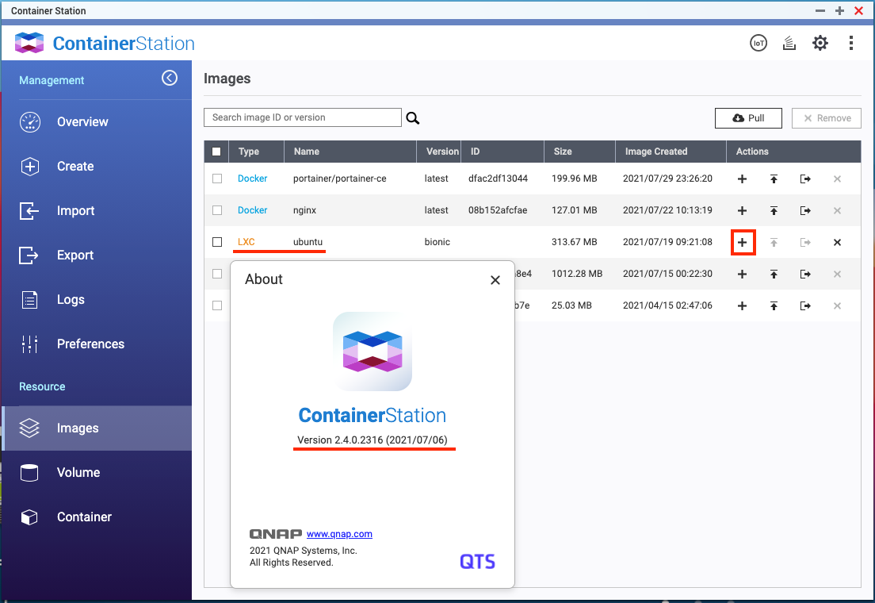This screenshot has width=875, height=603.
Task: Click the Pull button
Action: tap(748, 118)
